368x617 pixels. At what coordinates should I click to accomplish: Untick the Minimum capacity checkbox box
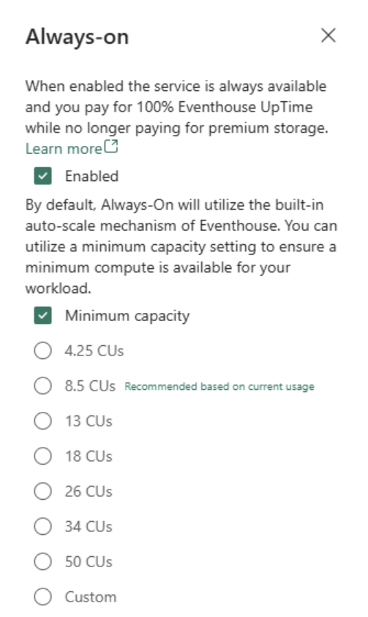point(43,316)
